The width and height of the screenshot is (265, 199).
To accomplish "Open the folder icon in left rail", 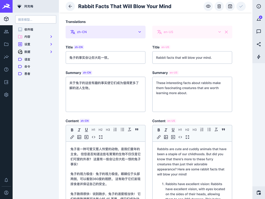I will pyautogui.click(x=6, y=44).
